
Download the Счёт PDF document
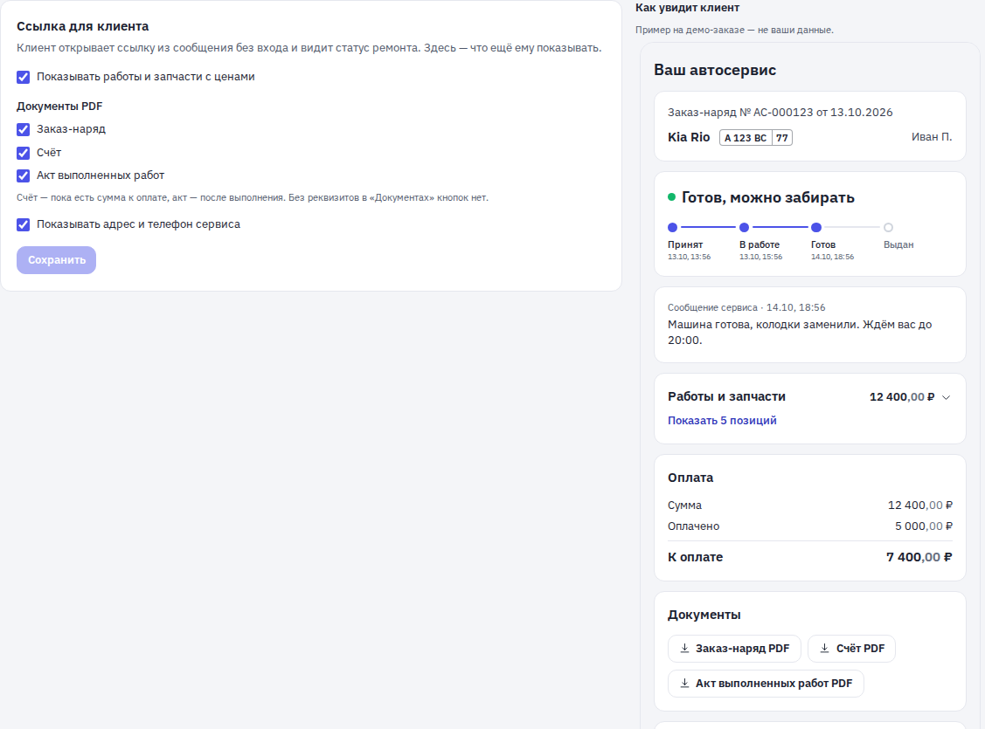852,649
